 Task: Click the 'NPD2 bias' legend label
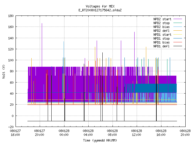point(161,27)
